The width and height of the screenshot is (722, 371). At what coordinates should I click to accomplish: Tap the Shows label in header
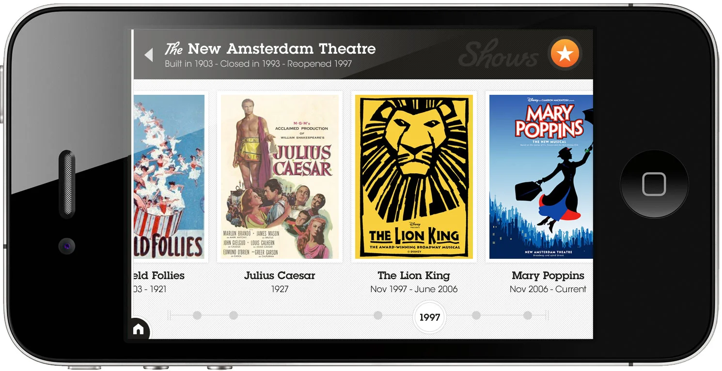498,54
